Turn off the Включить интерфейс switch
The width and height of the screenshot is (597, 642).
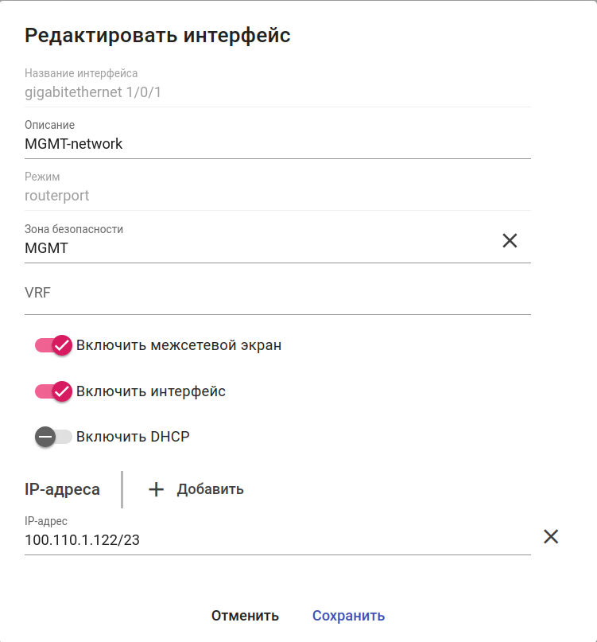(54, 391)
